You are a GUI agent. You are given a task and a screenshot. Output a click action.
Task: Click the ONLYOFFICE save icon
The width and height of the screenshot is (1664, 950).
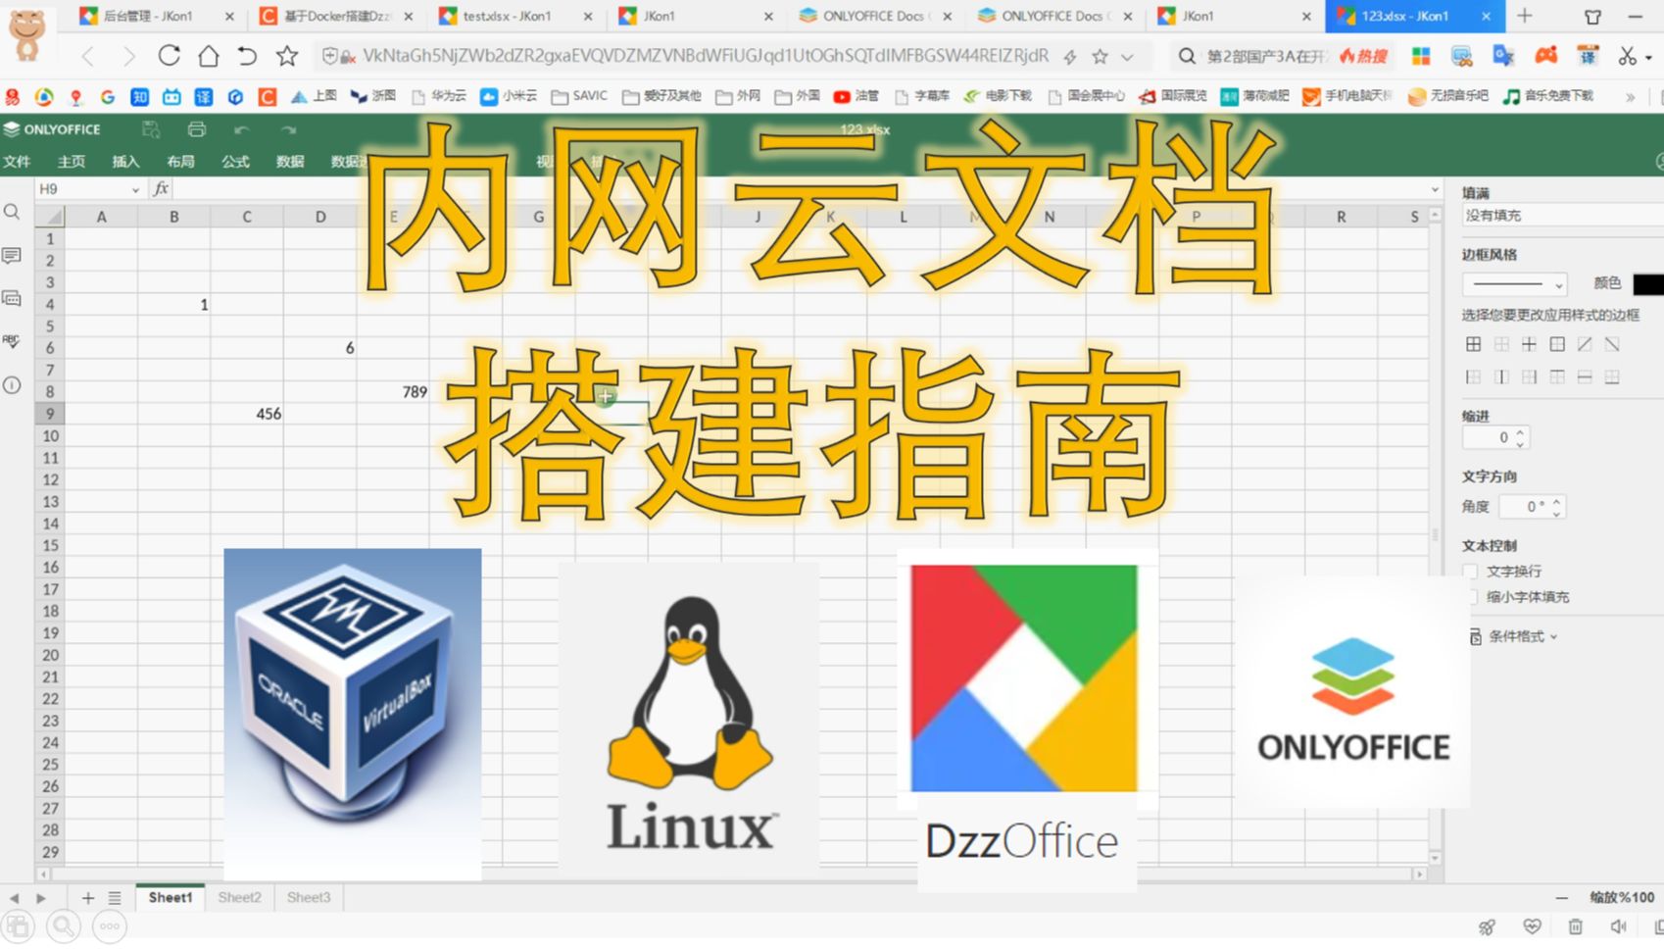click(x=151, y=129)
